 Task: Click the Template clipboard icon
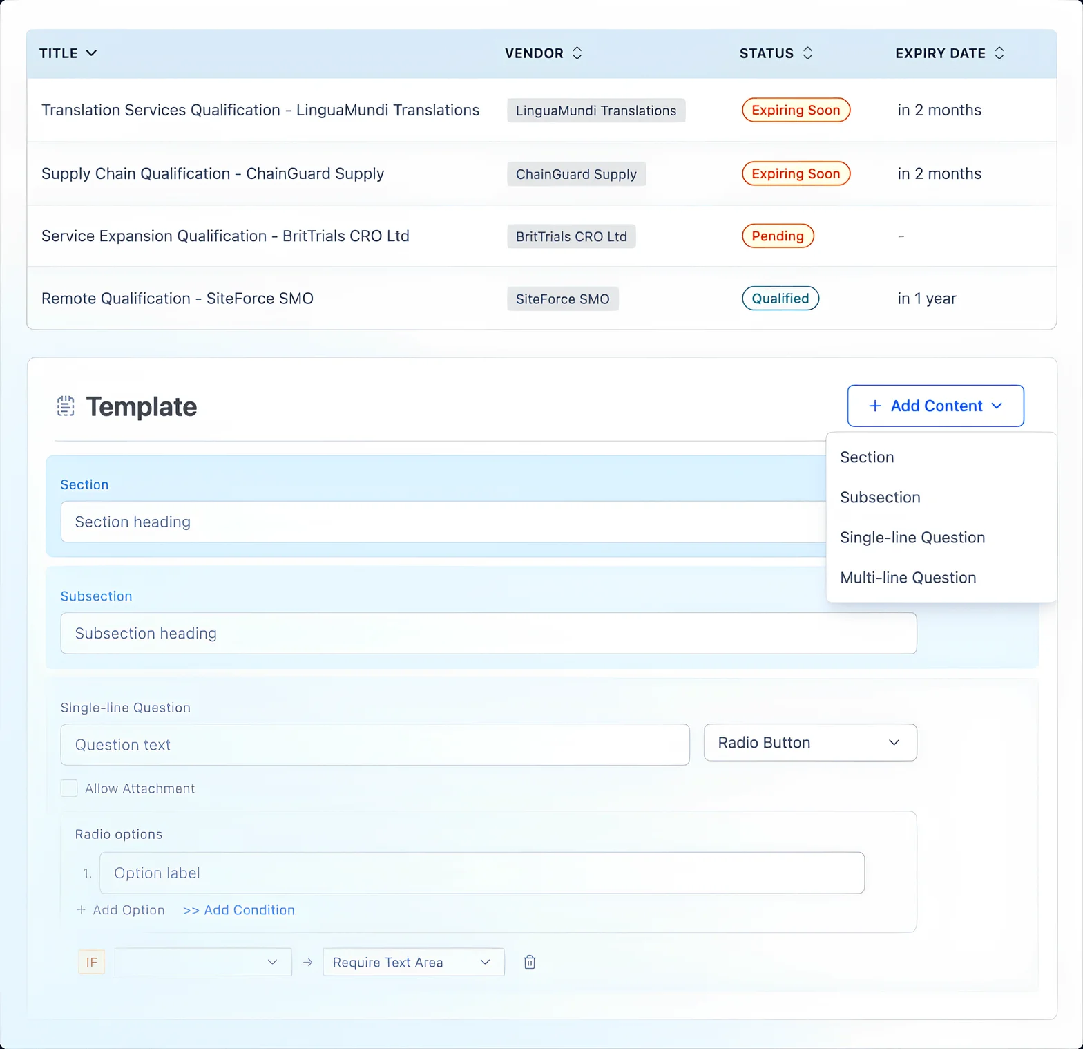(66, 406)
